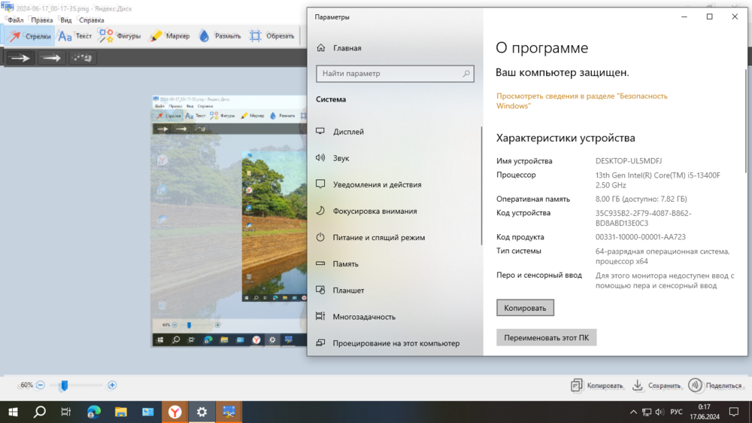The height and width of the screenshot is (423, 752).
Task: Show hidden tray icons
Action: tap(633, 412)
